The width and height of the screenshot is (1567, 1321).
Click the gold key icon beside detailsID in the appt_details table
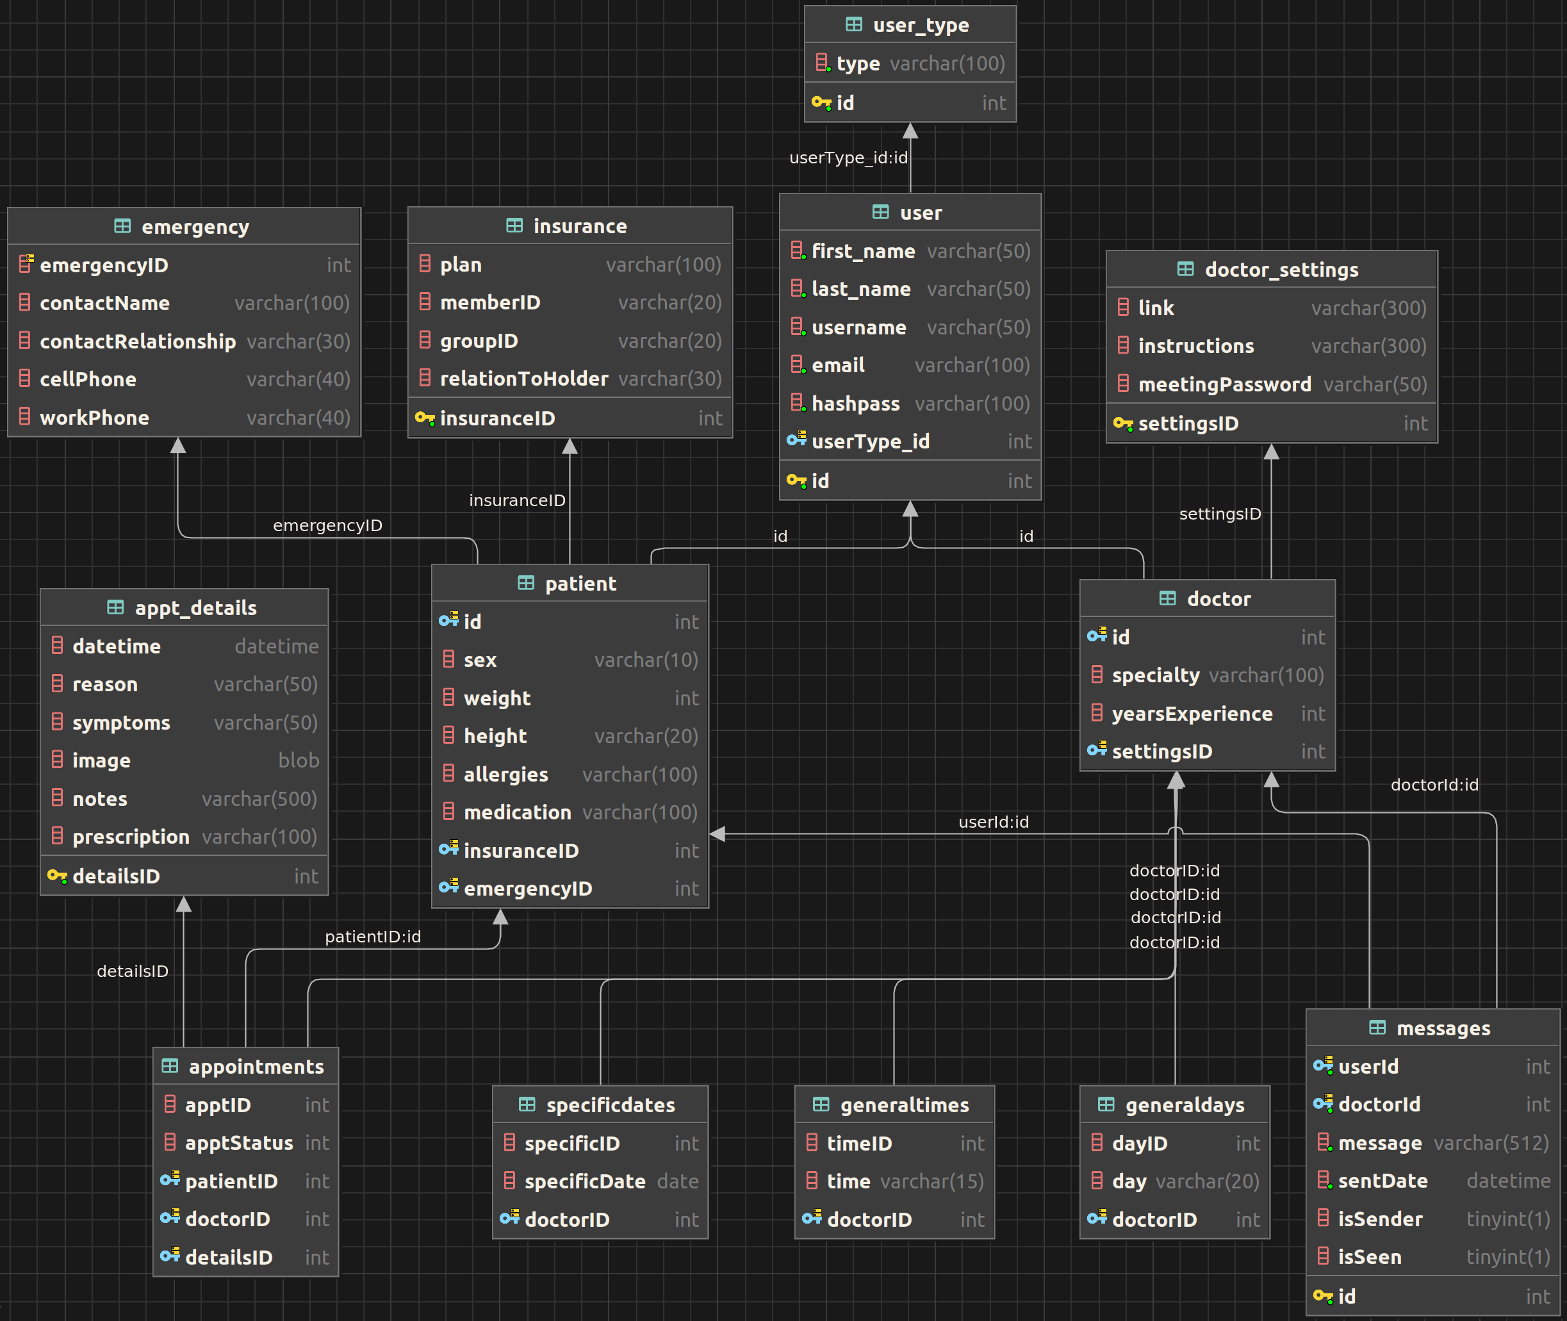point(57,875)
